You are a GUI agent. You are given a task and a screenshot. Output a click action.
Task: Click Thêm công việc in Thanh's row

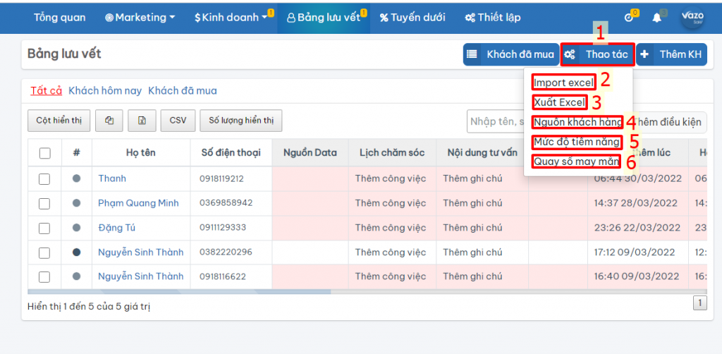click(391, 178)
